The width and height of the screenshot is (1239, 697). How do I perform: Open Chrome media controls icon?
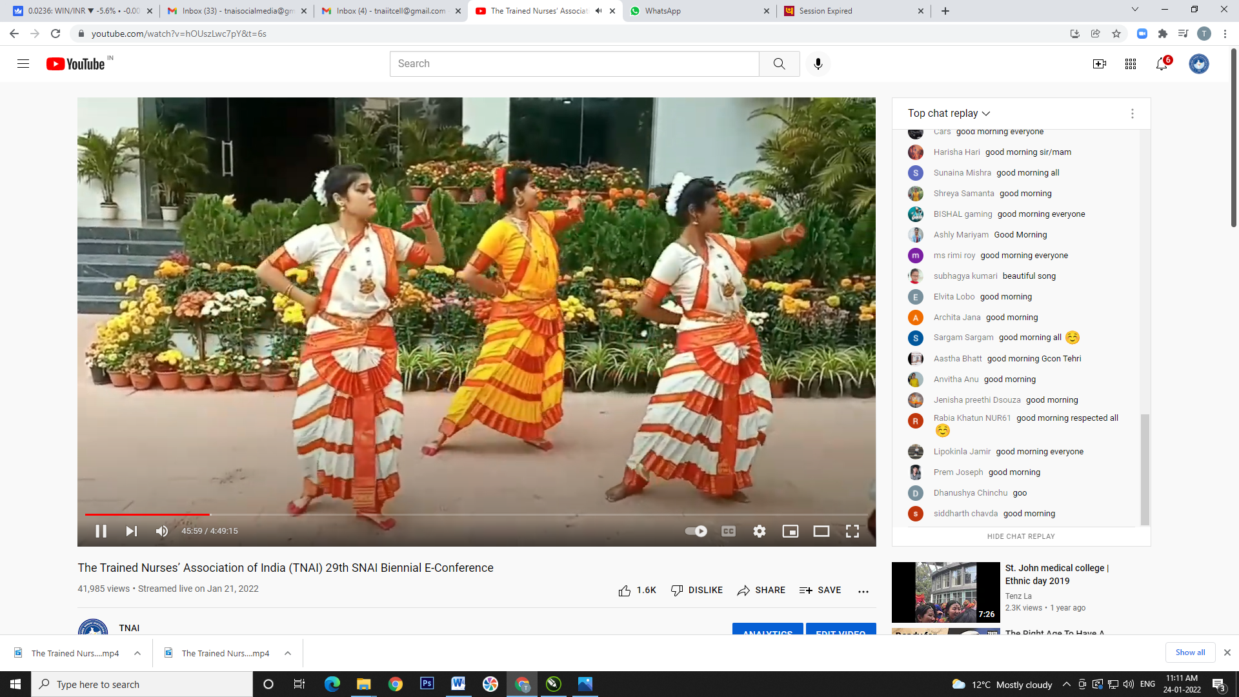(x=1183, y=34)
